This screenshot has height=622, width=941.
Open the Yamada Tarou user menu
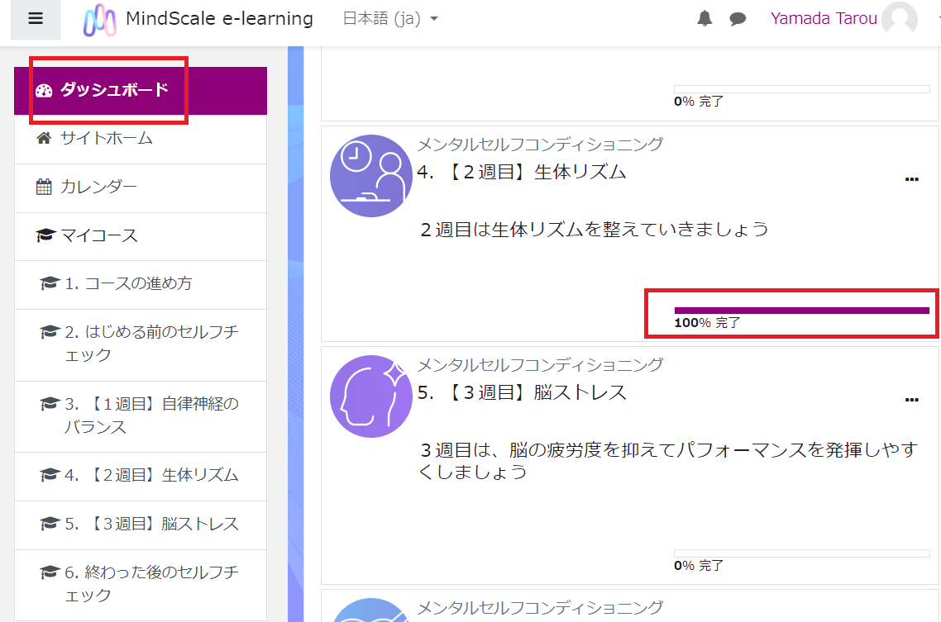pos(843,18)
